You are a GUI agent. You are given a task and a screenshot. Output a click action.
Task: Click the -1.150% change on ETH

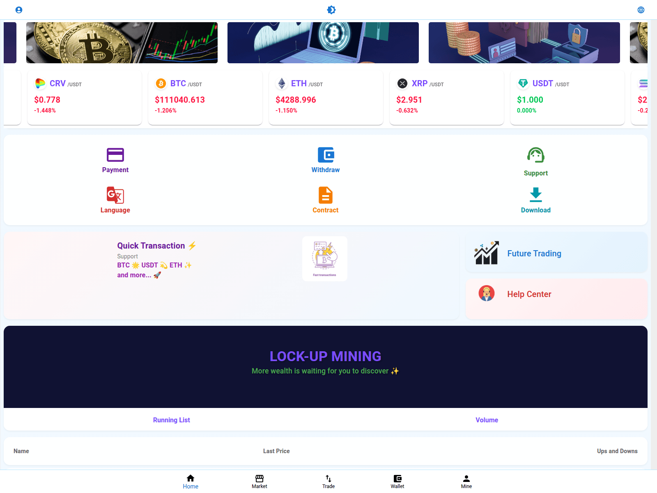287,111
